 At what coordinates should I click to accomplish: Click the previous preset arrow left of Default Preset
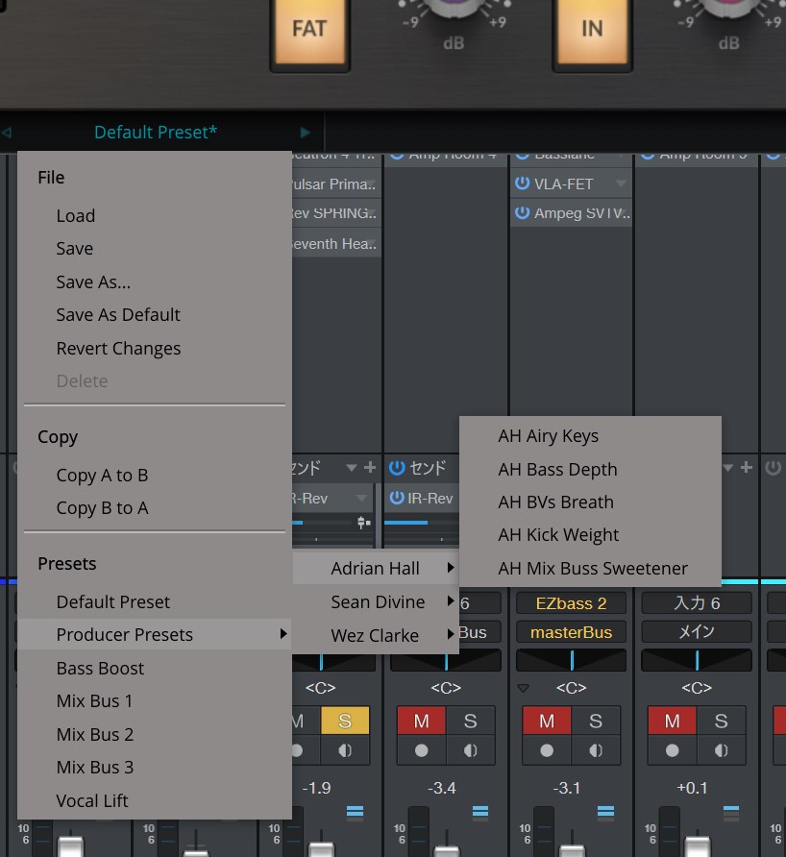coord(7,133)
